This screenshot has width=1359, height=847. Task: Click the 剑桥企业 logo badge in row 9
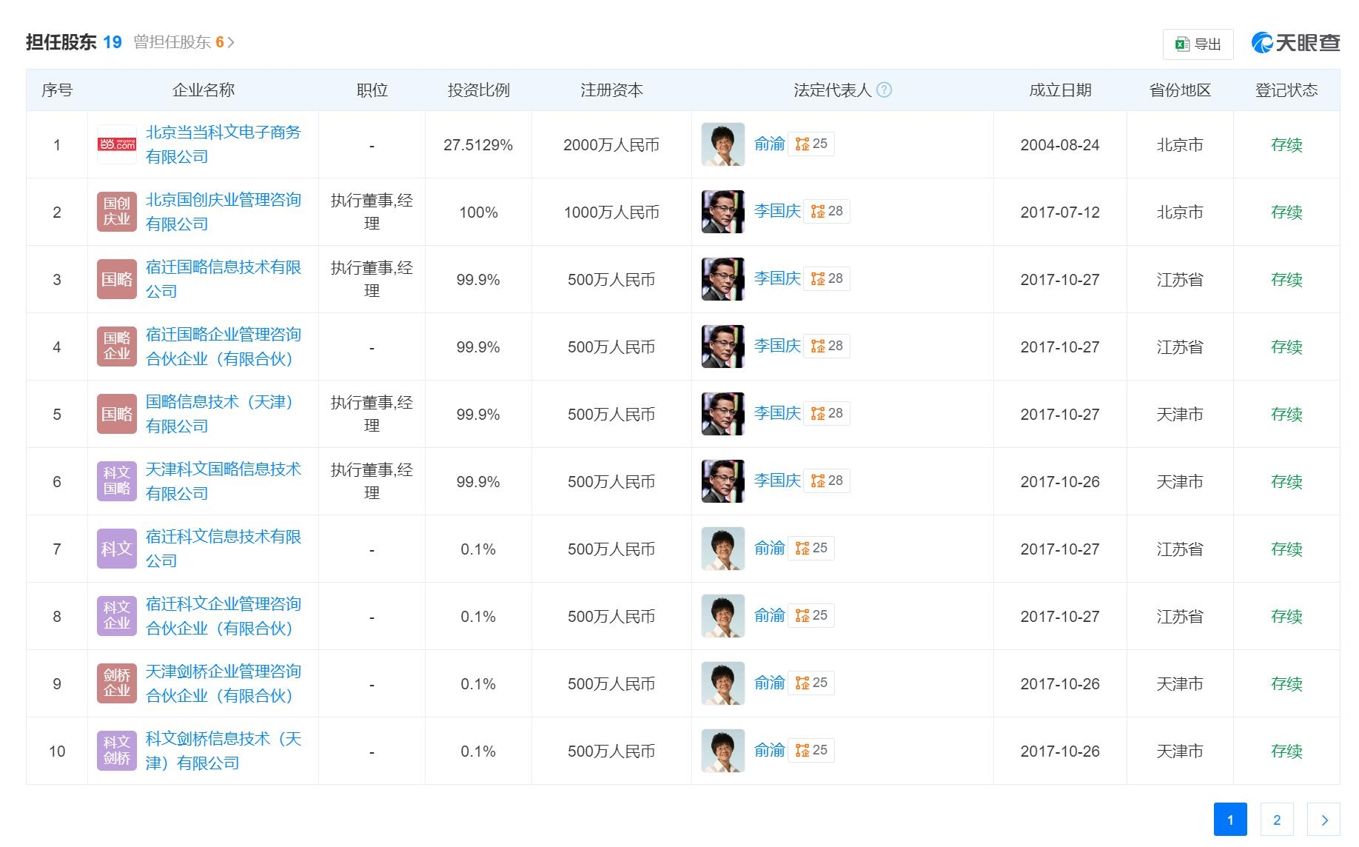pos(117,683)
